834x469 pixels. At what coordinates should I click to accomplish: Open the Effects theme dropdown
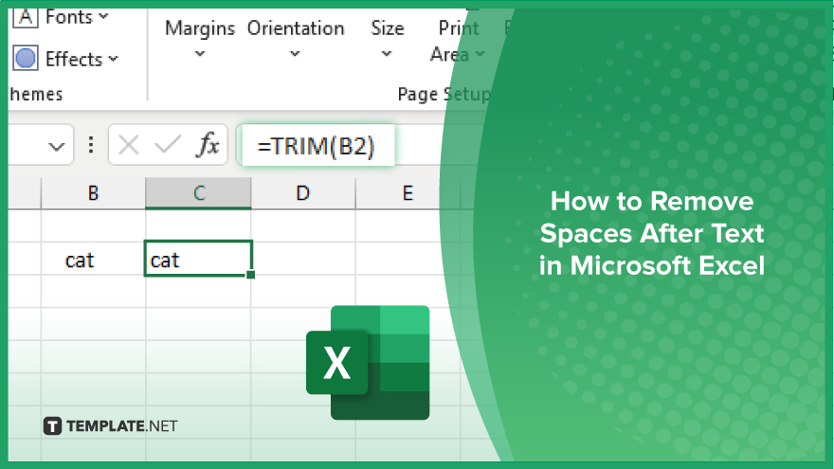coord(82,59)
